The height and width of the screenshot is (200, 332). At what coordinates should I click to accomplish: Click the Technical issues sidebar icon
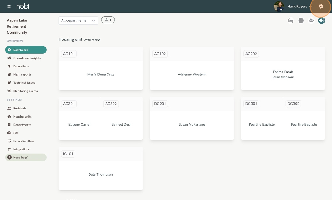click(x=9, y=83)
